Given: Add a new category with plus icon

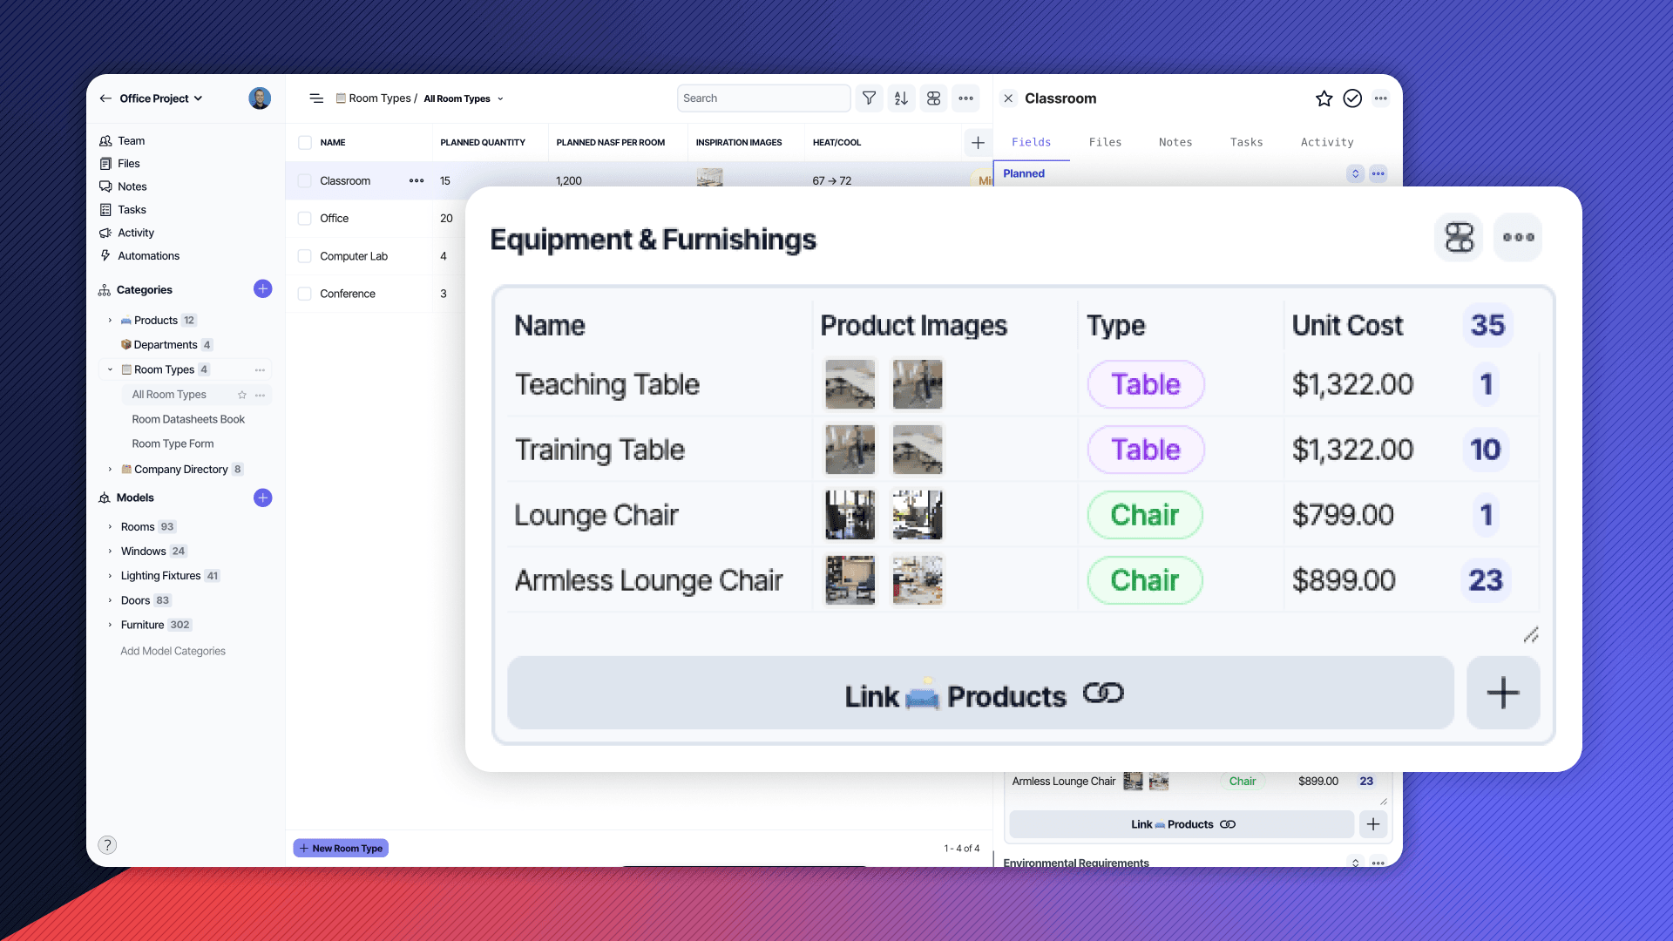Looking at the screenshot, I should [262, 289].
